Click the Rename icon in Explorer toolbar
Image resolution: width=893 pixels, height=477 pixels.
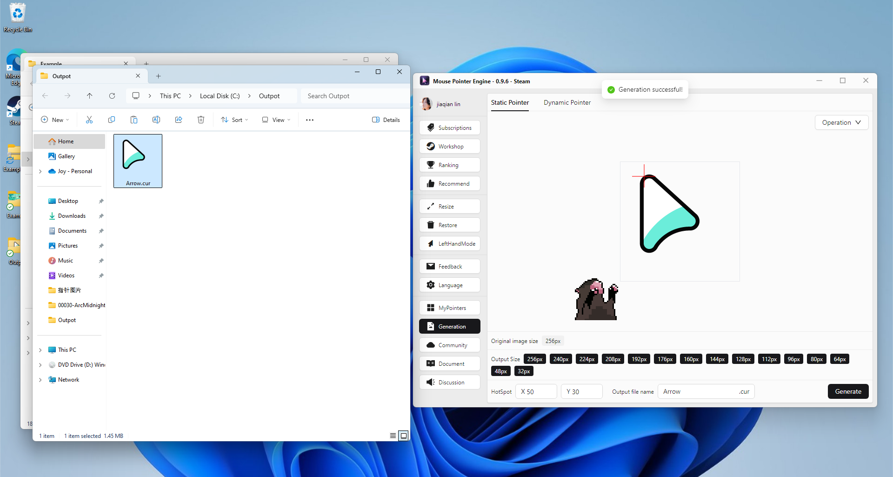(156, 120)
